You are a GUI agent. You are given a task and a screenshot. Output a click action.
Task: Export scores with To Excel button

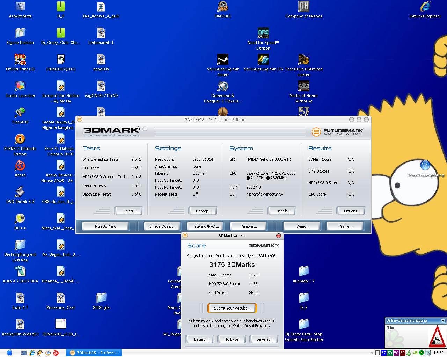click(x=232, y=339)
